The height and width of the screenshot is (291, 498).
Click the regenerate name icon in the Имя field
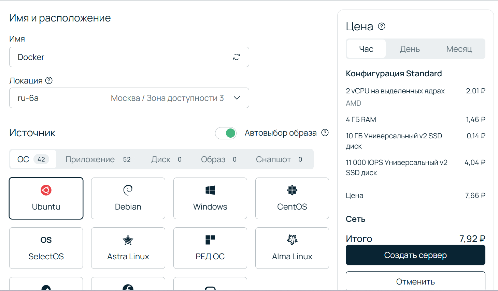[237, 57]
